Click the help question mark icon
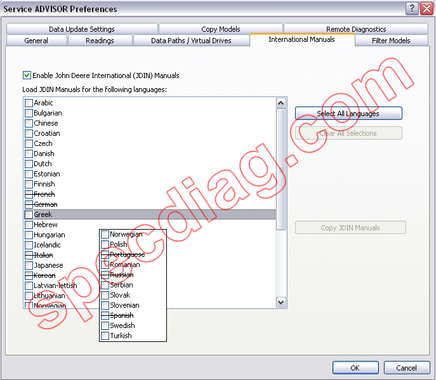The height and width of the screenshot is (380, 436). click(x=413, y=9)
